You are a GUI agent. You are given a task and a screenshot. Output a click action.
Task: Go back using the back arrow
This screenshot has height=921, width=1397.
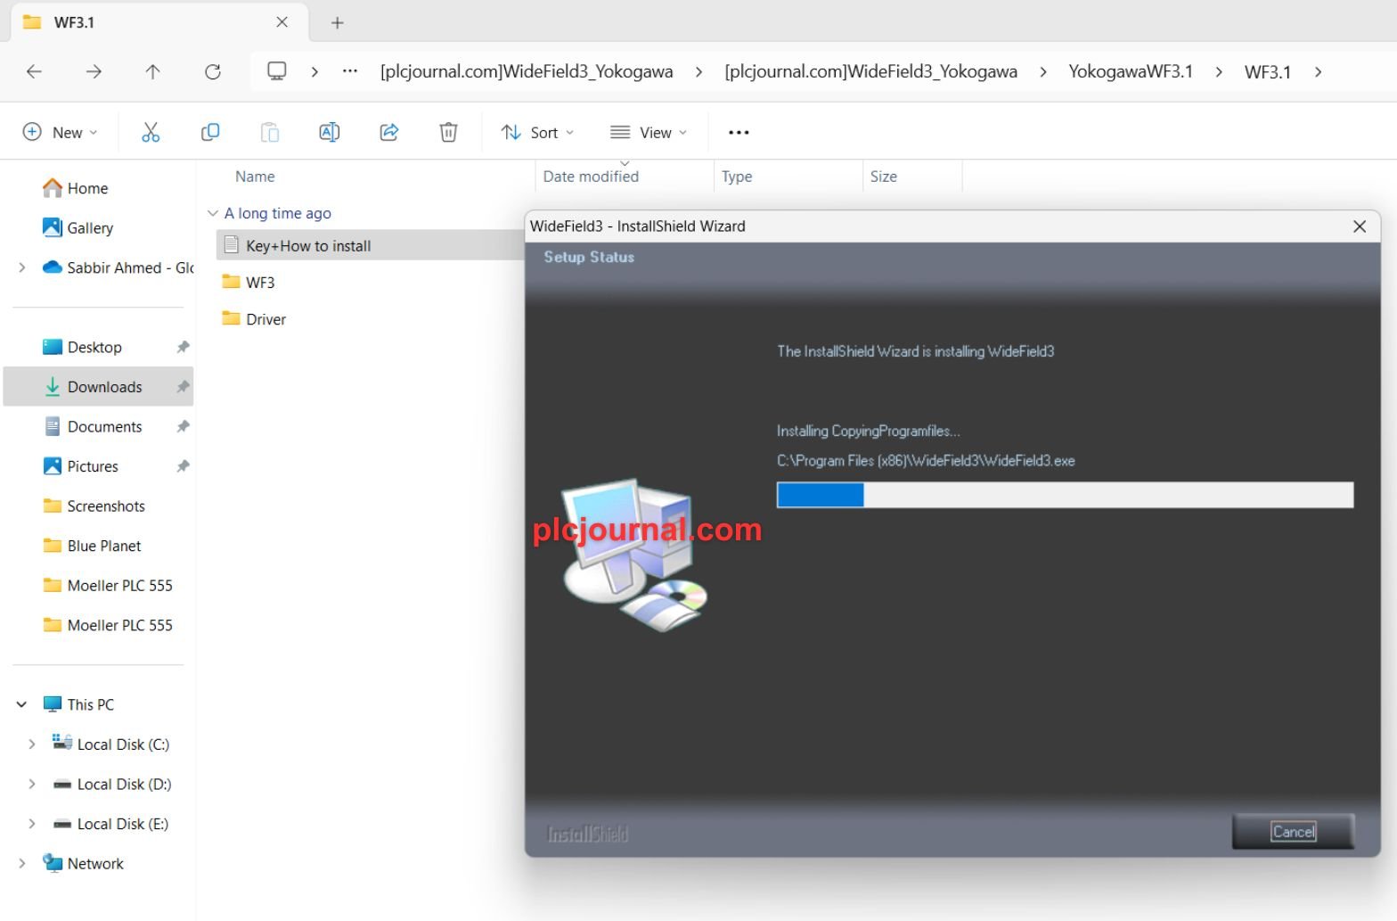click(x=34, y=71)
